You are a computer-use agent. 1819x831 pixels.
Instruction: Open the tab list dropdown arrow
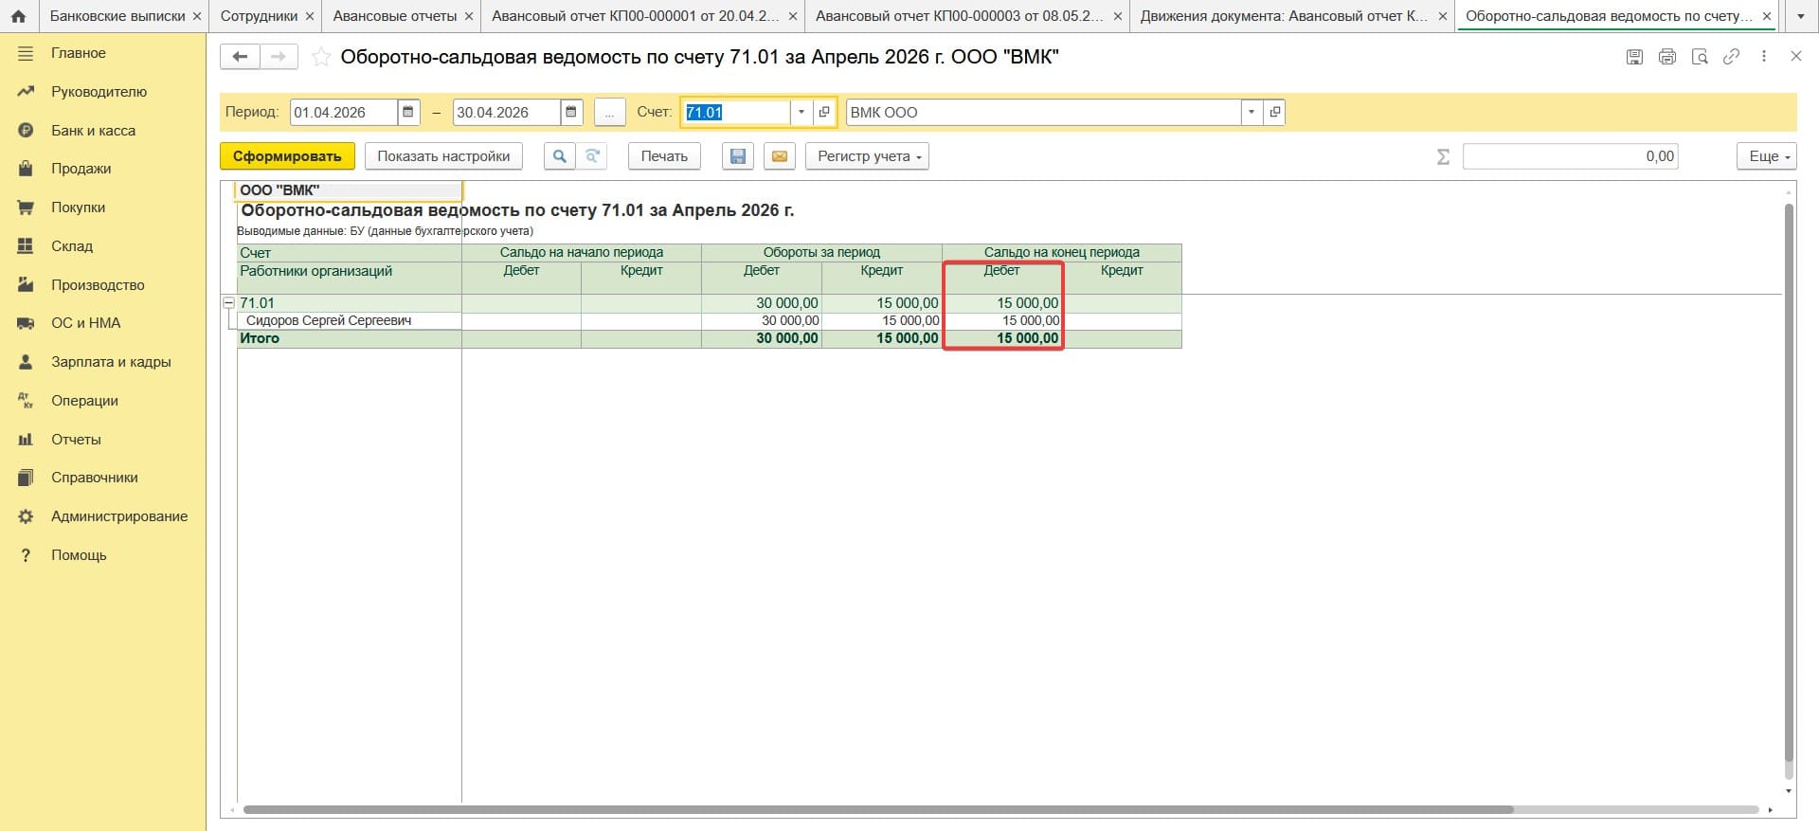pyautogui.click(x=1802, y=16)
